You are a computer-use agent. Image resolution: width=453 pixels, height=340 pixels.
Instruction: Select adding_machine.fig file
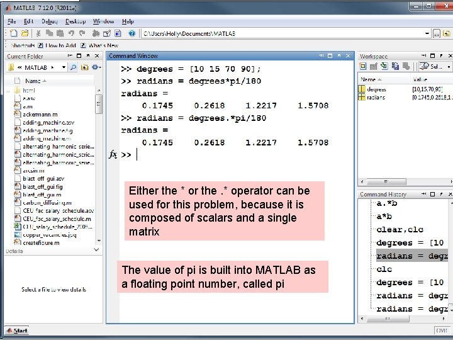pyautogui.click(x=47, y=131)
